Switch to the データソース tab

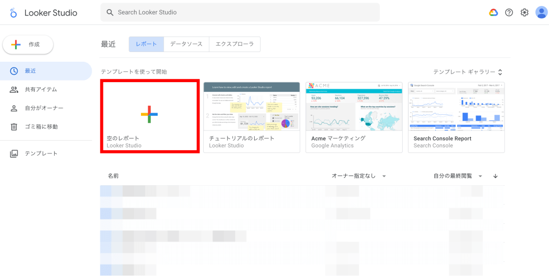tap(186, 44)
